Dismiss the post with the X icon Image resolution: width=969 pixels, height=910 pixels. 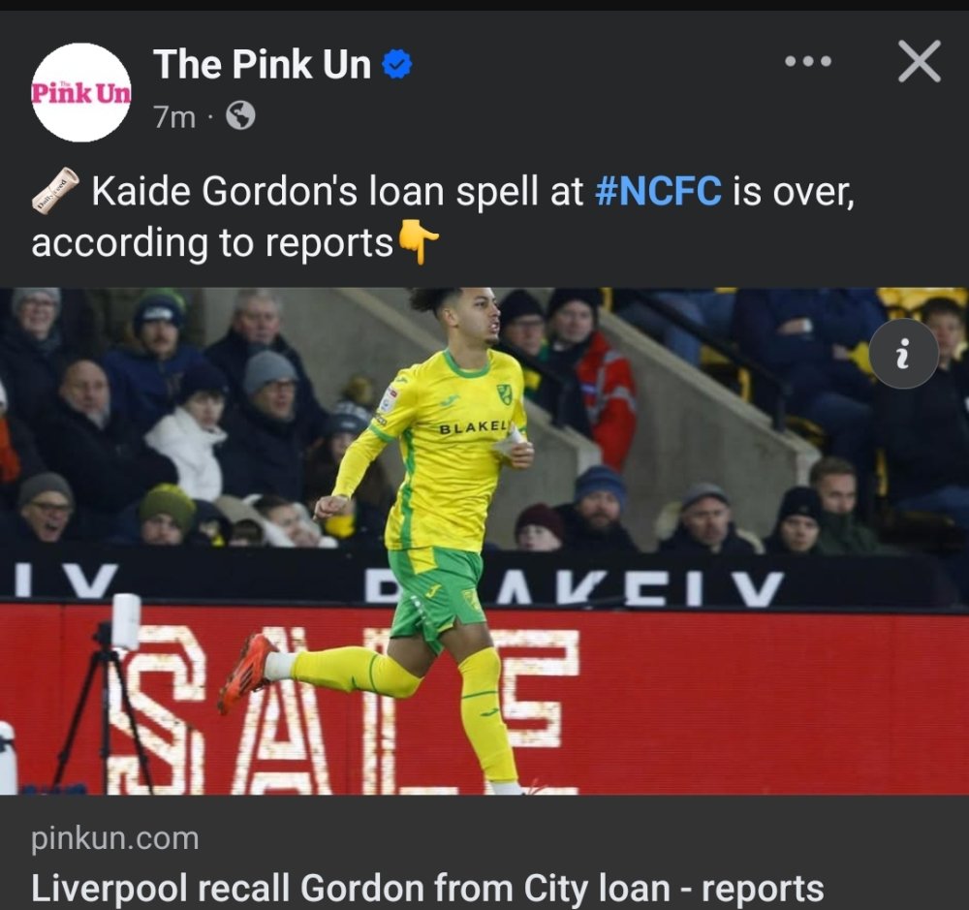[919, 61]
